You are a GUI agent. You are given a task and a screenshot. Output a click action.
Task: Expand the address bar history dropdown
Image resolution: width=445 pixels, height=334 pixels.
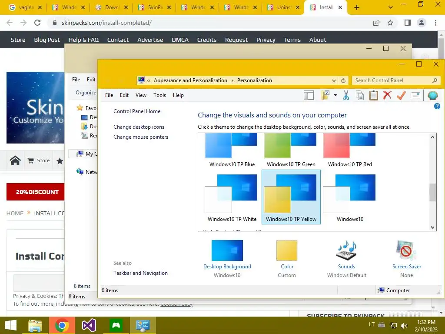tap(334, 80)
